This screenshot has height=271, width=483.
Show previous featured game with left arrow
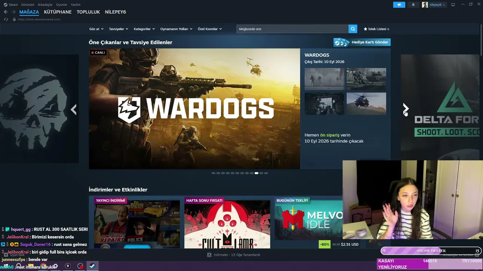tap(74, 110)
